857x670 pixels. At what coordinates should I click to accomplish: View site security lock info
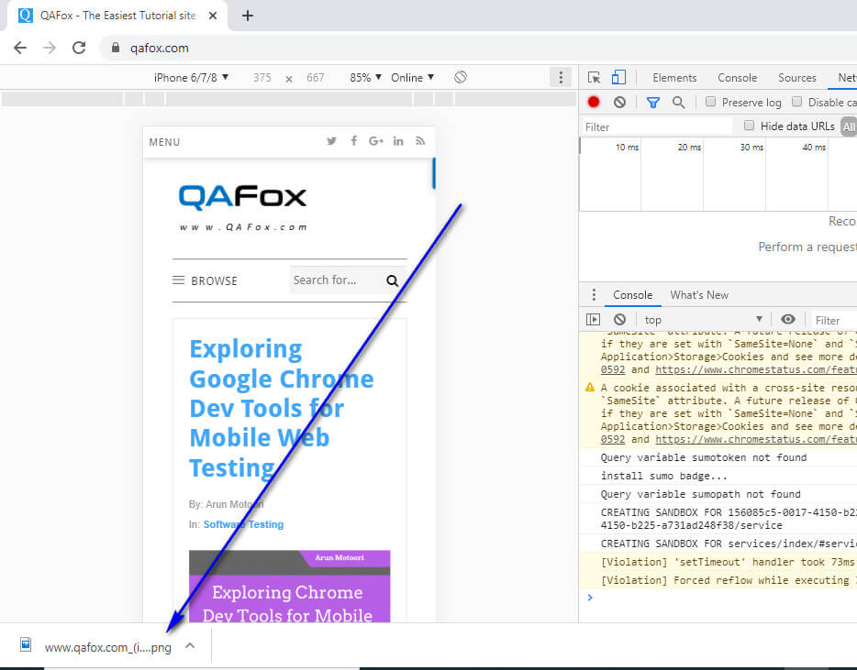(x=116, y=48)
